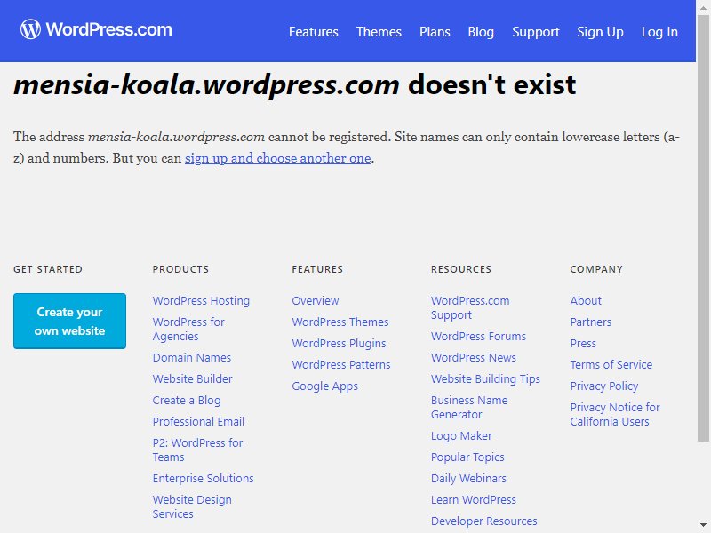The height and width of the screenshot is (533, 711).
Task: Visit P2: WordPress for Teams
Action: pyautogui.click(x=197, y=449)
